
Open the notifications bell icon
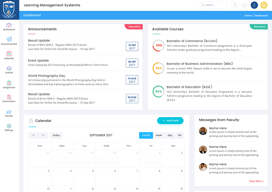(235, 5)
